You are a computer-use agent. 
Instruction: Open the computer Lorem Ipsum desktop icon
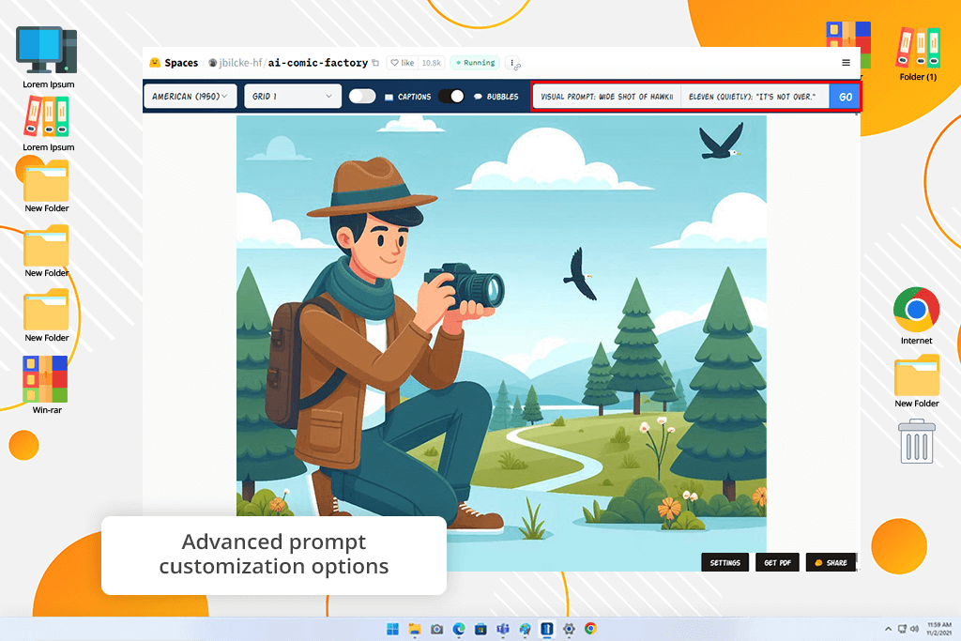(48, 57)
